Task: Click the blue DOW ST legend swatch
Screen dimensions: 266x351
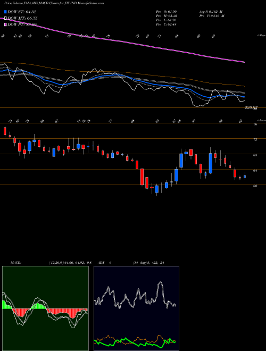Action: 6,12
